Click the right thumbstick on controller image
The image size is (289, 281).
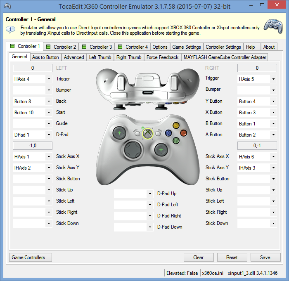[161, 150]
